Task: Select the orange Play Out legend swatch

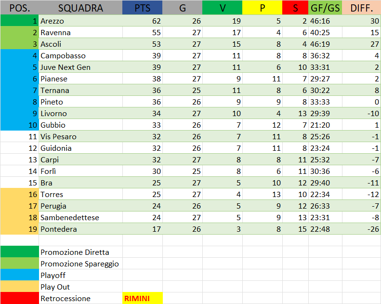Action: (19, 287)
